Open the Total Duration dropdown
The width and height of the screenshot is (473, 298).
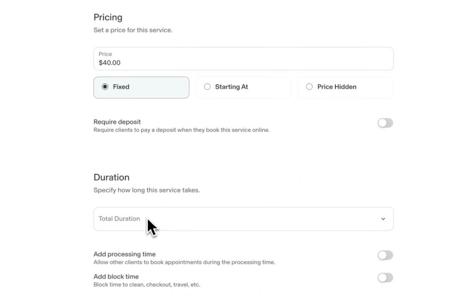click(x=243, y=219)
